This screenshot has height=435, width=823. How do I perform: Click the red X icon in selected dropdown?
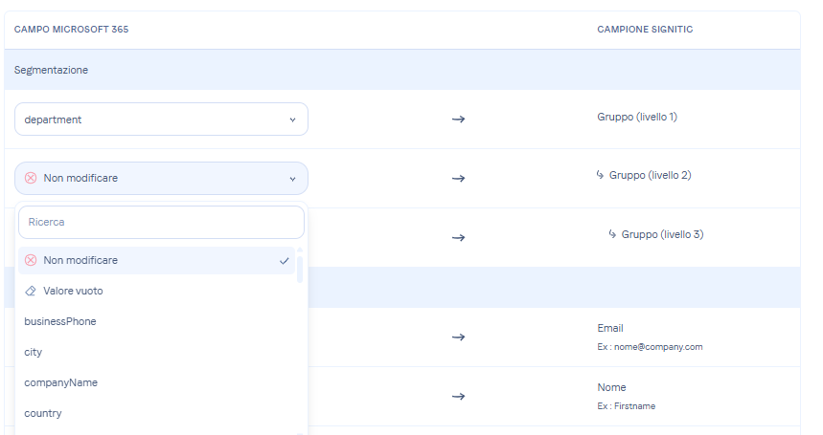point(31,178)
